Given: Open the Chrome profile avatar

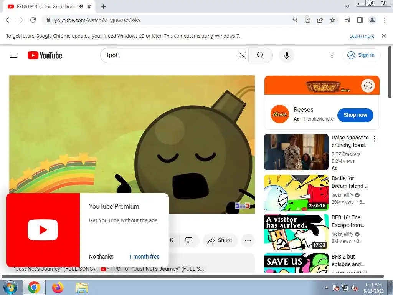Looking at the screenshot, I should click(372, 20).
